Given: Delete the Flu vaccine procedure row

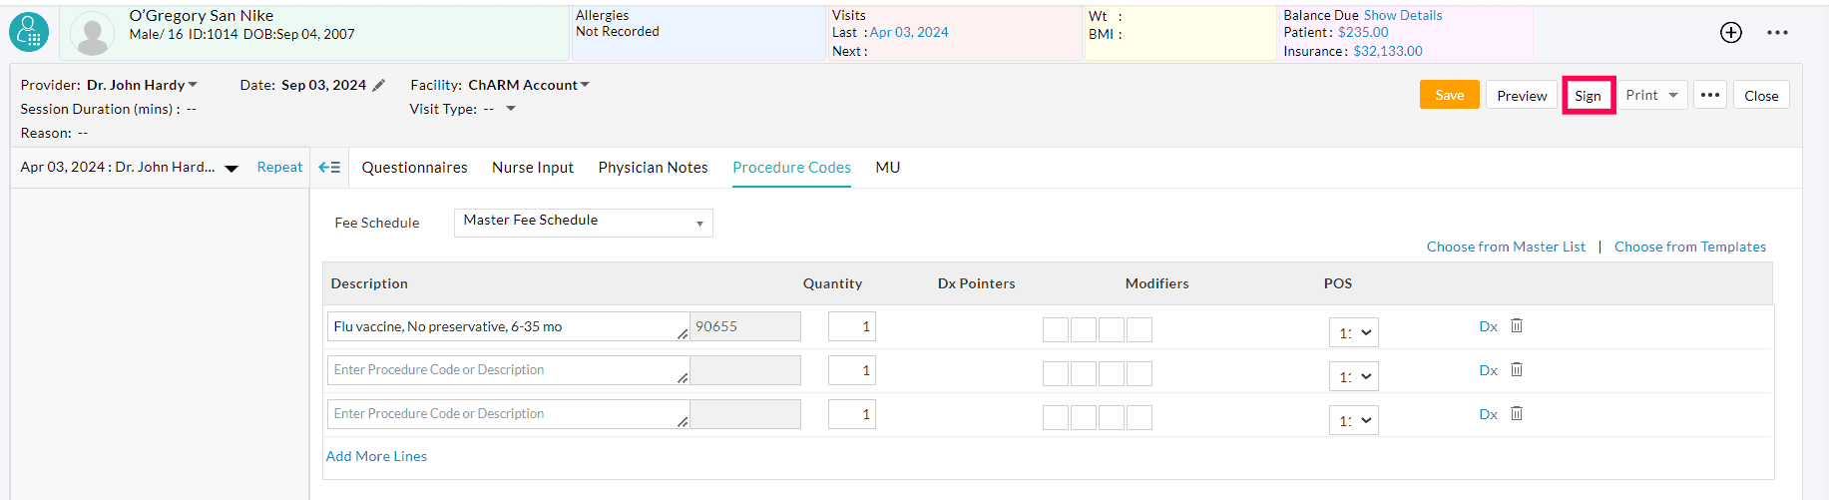Looking at the screenshot, I should [1517, 326].
